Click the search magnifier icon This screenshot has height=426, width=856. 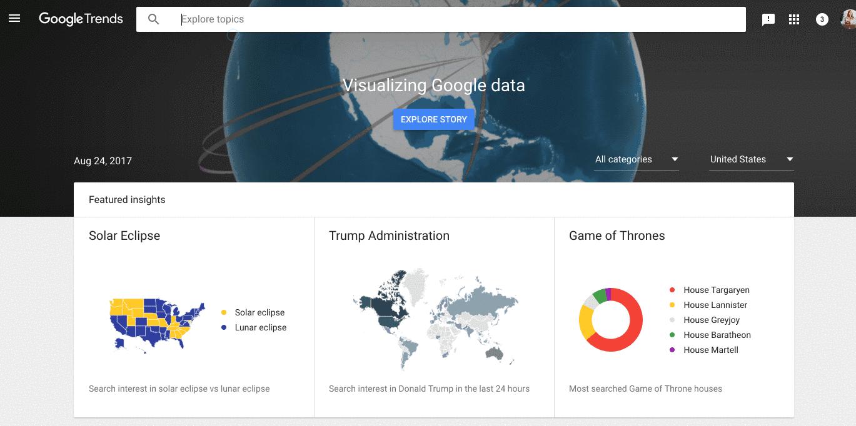pyautogui.click(x=153, y=19)
